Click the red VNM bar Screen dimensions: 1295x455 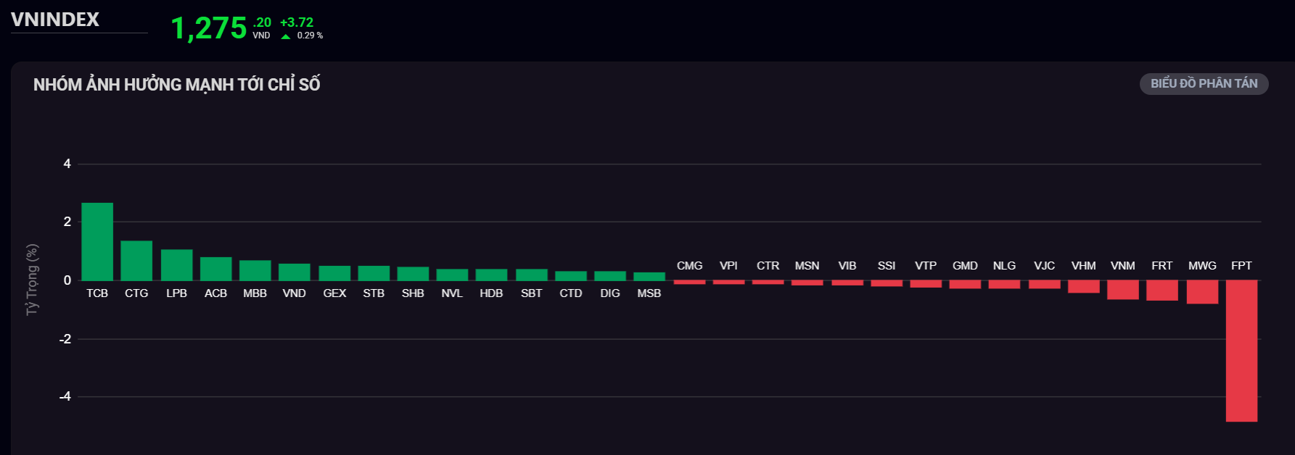pyautogui.click(x=1123, y=290)
